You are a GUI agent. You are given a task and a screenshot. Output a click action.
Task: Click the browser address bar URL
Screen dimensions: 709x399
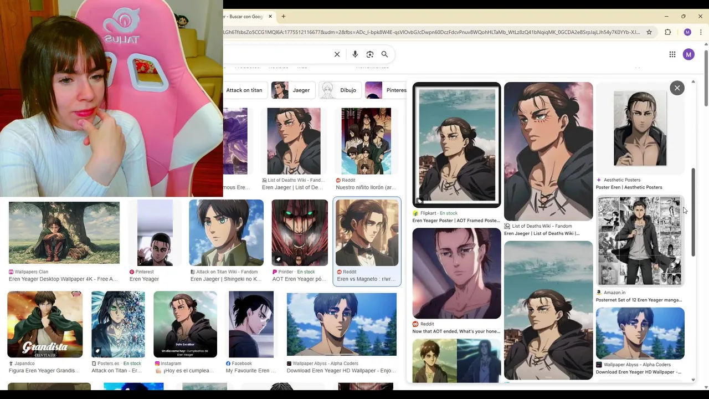pos(432,32)
